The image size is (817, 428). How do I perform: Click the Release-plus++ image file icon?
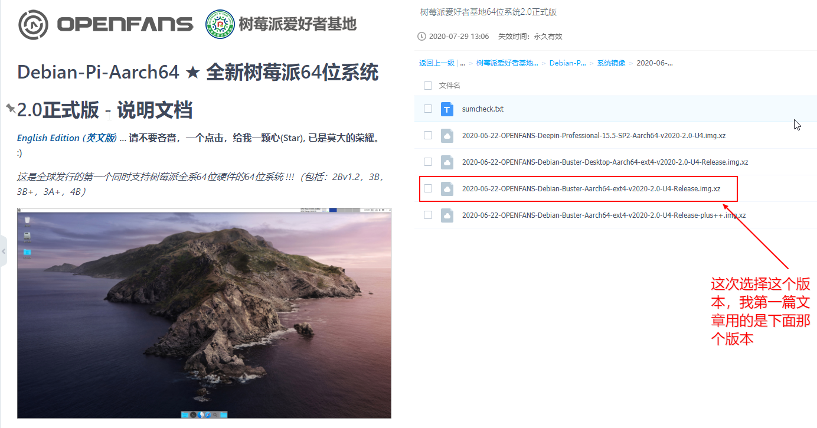pyautogui.click(x=447, y=215)
